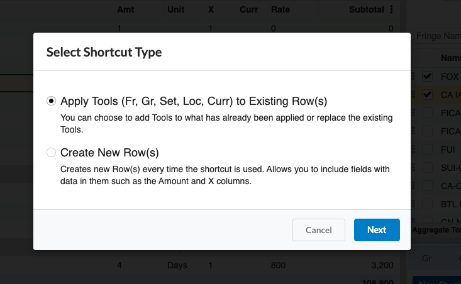Image resolution: width=461 pixels, height=284 pixels.
Task: Select Apply Tools to Existing Row(s) radio
Action: pos(51,101)
